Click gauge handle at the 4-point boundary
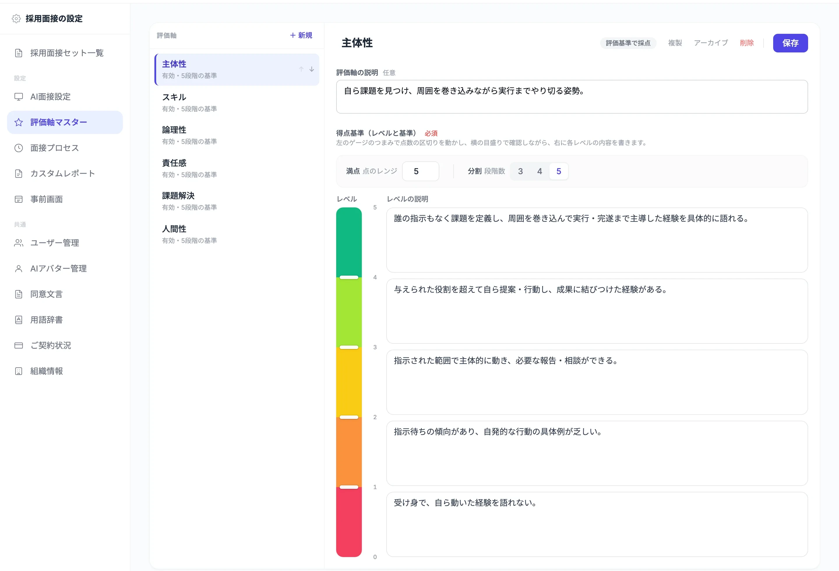Screen dimensions: 839x571 pos(349,277)
